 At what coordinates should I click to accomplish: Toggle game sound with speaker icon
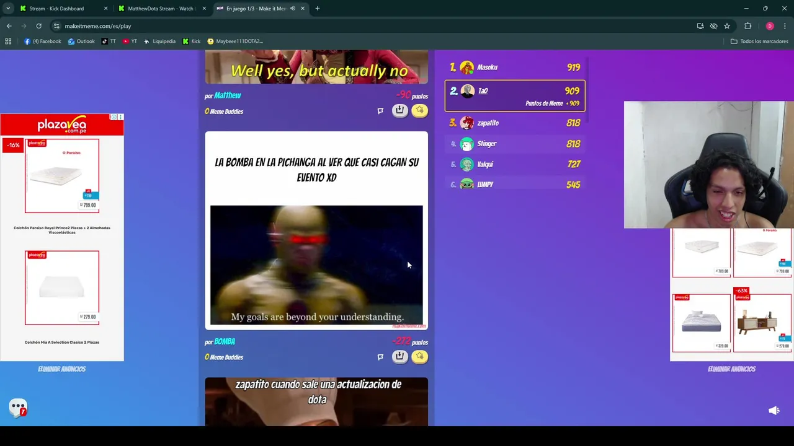774,411
